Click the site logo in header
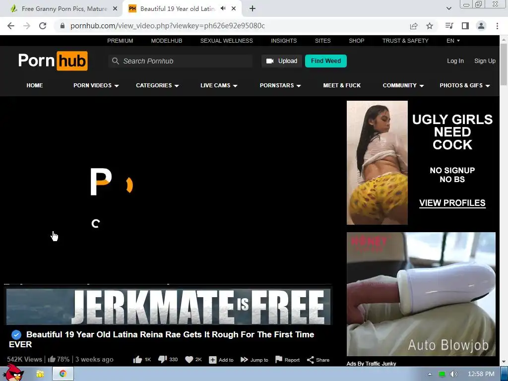This screenshot has width=508, height=381. pyautogui.click(x=53, y=61)
